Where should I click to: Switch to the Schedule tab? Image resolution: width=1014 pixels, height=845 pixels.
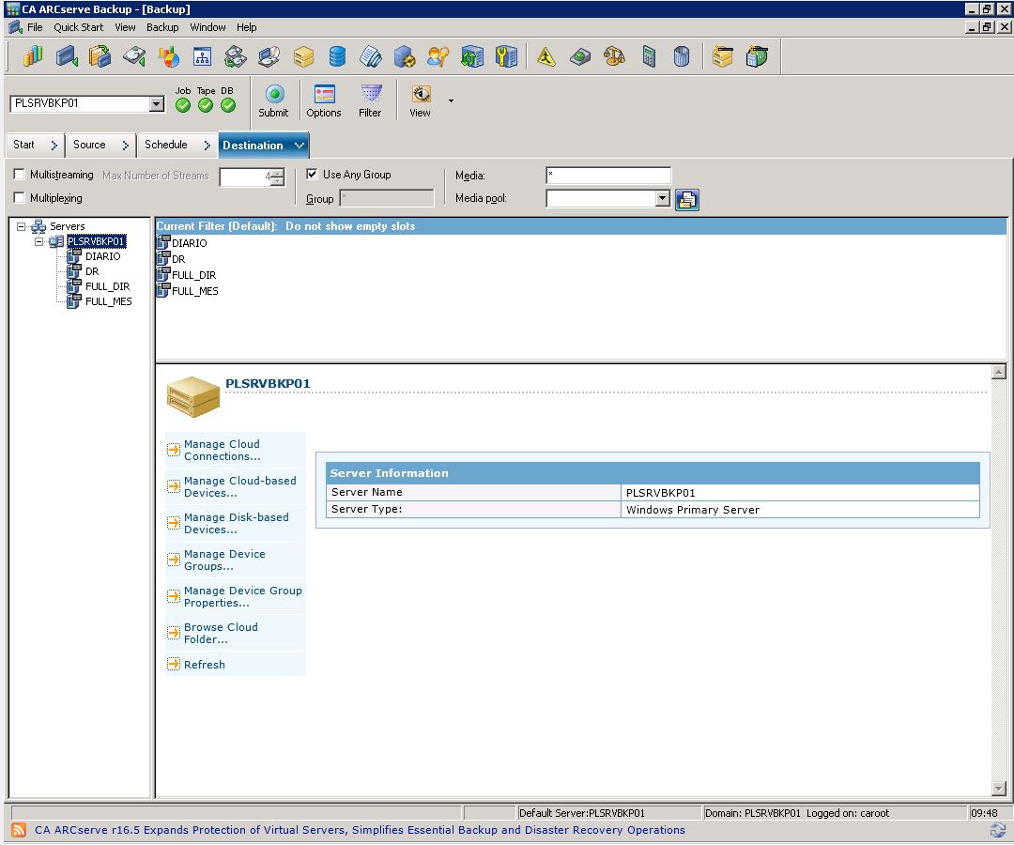(166, 145)
